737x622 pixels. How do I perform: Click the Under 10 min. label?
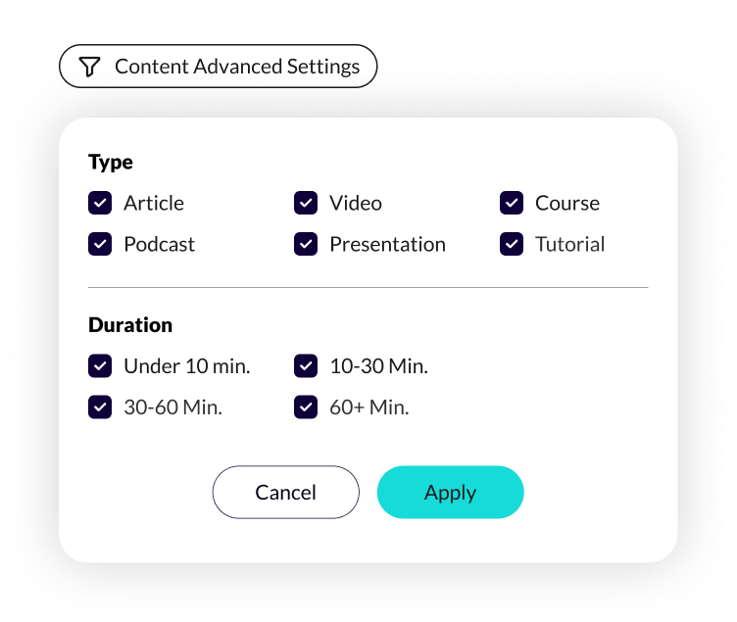click(187, 366)
